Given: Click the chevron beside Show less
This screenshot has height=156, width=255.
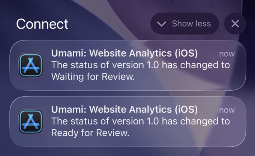Looking at the screenshot, I should click(161, 24).
